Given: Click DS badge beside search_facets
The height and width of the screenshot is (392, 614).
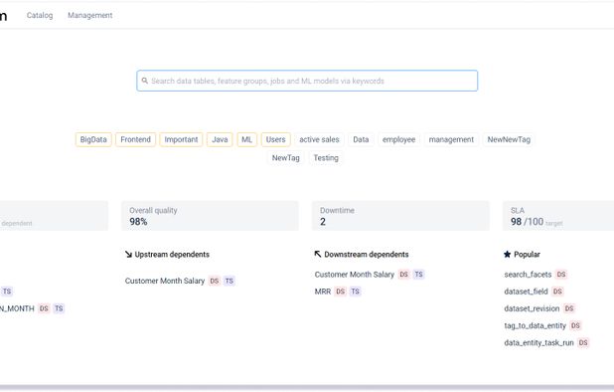Looking at the screenshot, I should click(561, 275).
